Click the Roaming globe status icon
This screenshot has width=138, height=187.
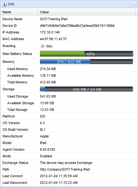(x=42, y=46)
